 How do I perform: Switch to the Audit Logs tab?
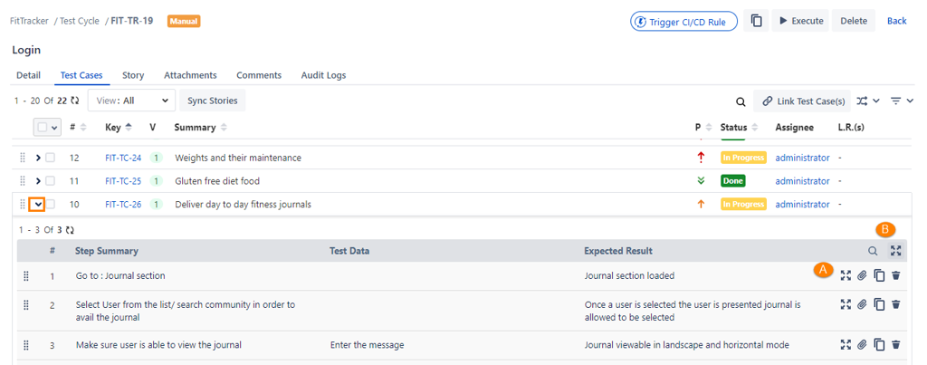323,75
